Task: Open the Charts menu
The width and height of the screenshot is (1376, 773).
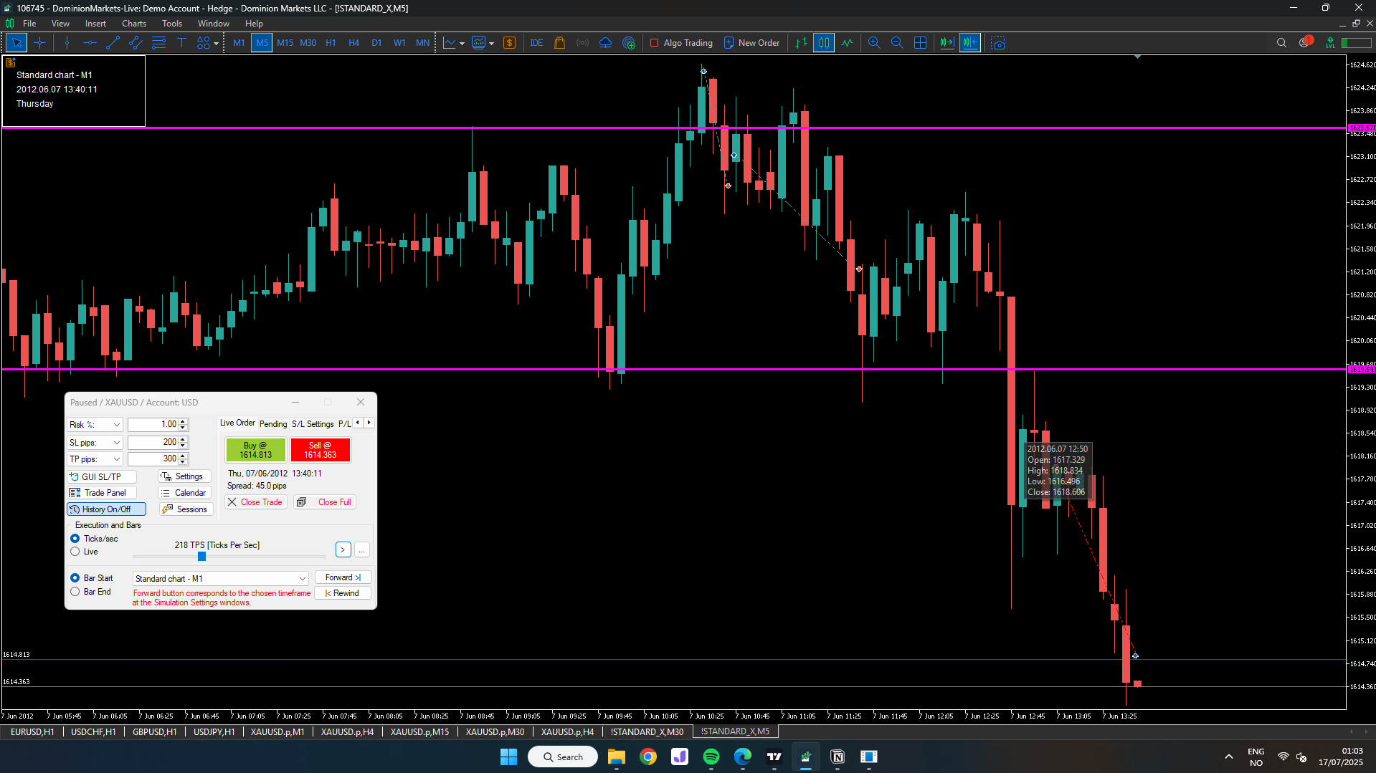Action: (134, 24)
